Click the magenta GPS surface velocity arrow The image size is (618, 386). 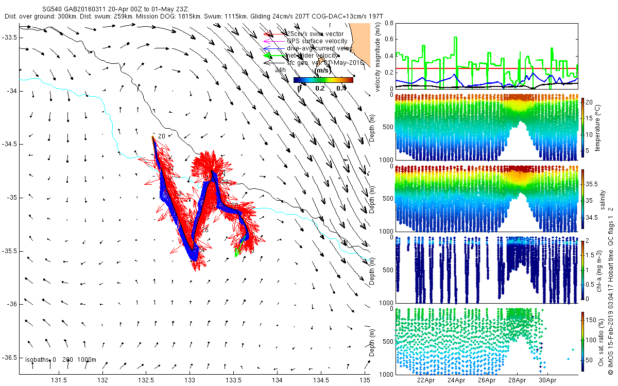(274, 41)
